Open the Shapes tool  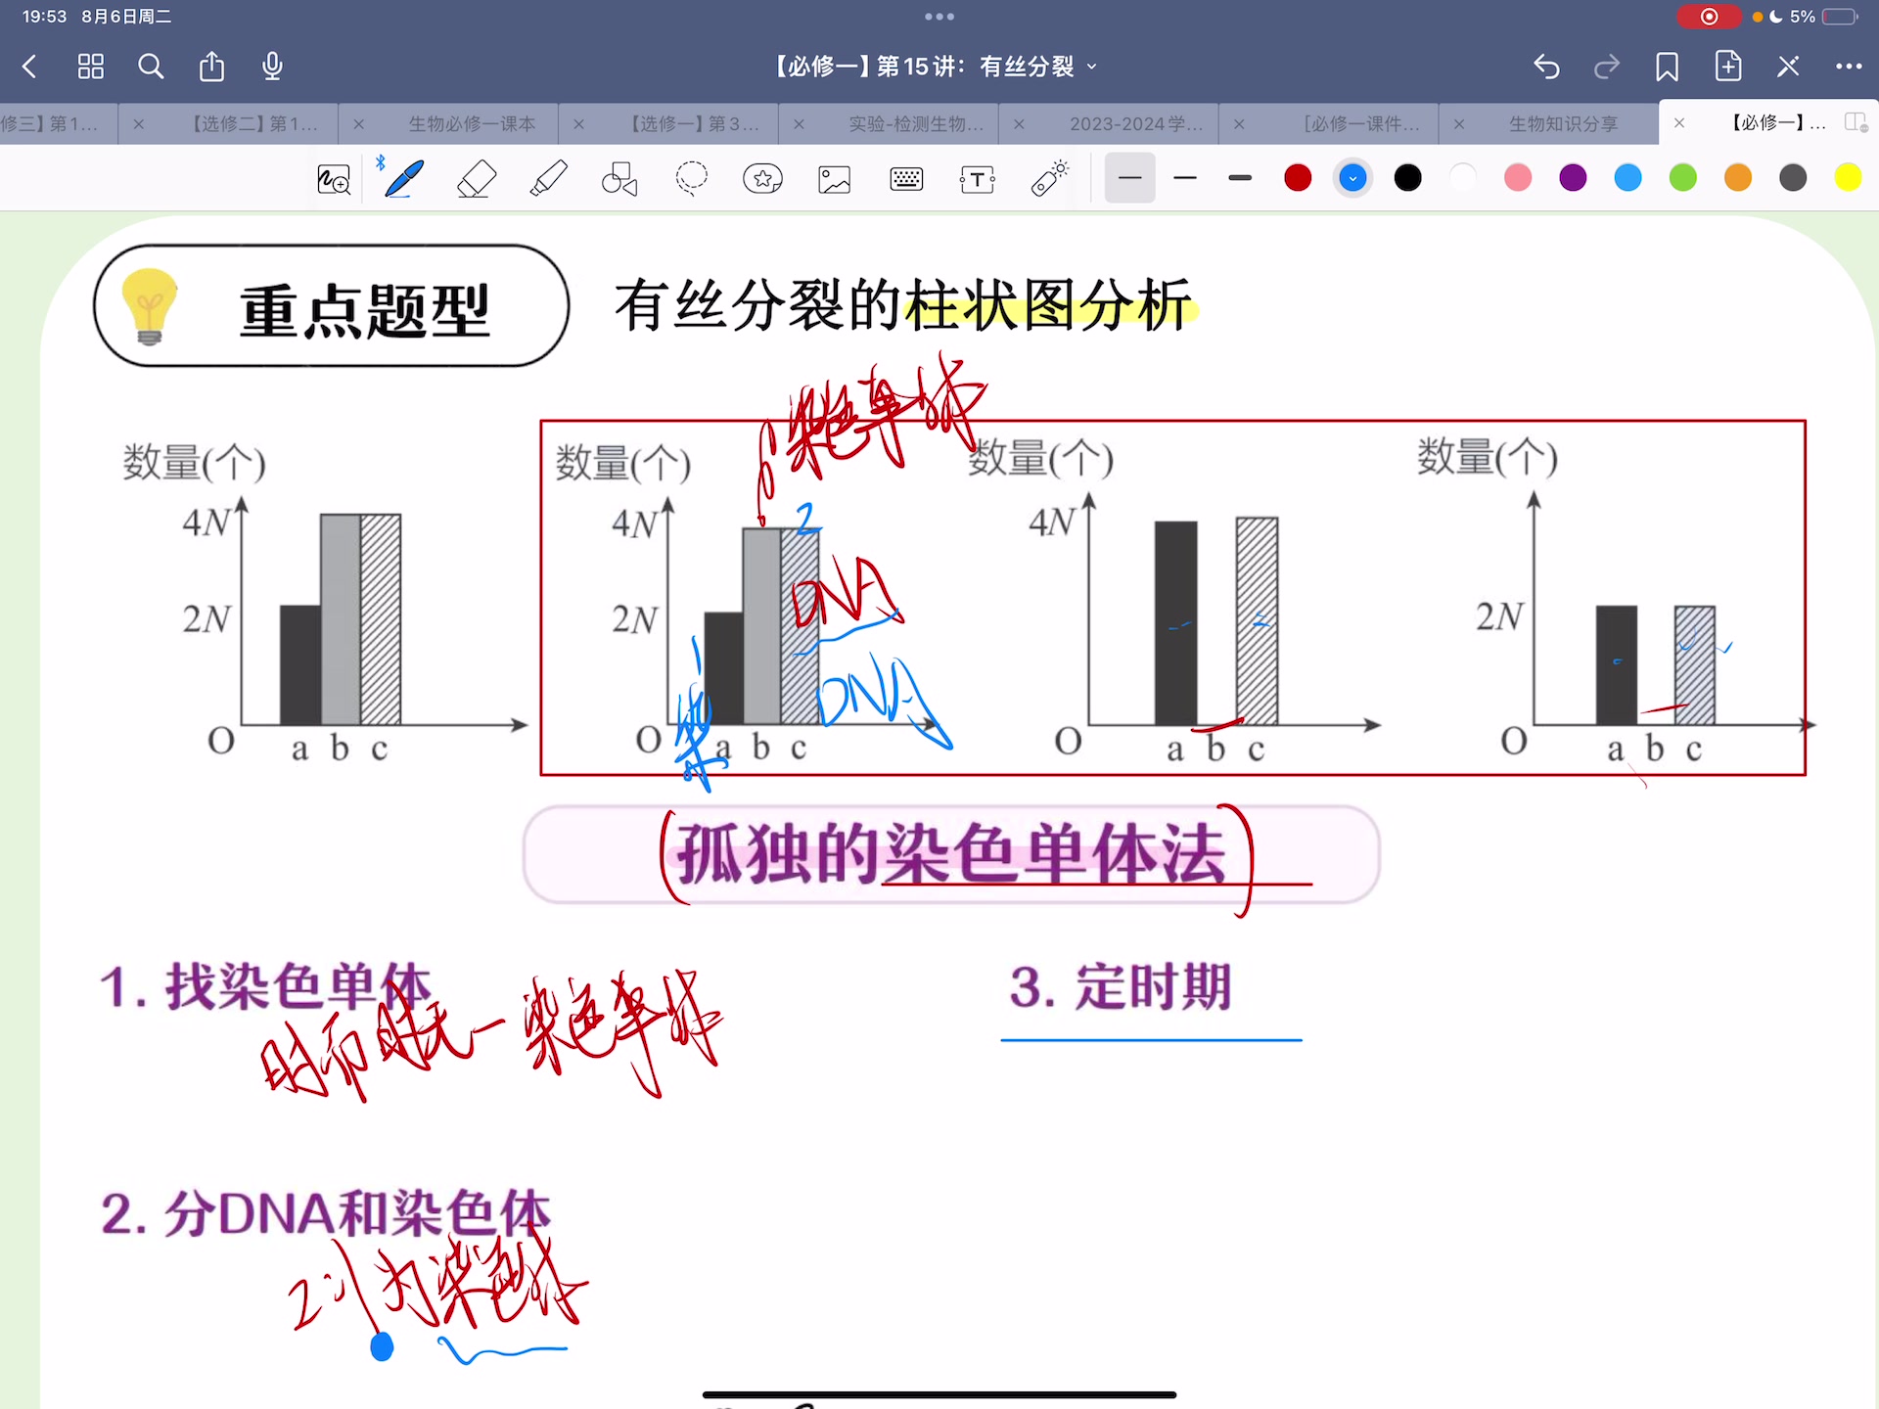point(619,179)
